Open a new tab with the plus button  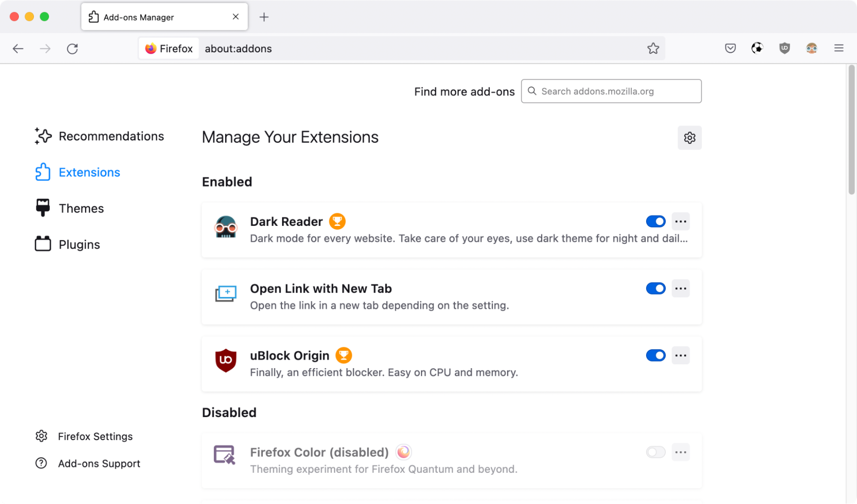tap(264, 17)
